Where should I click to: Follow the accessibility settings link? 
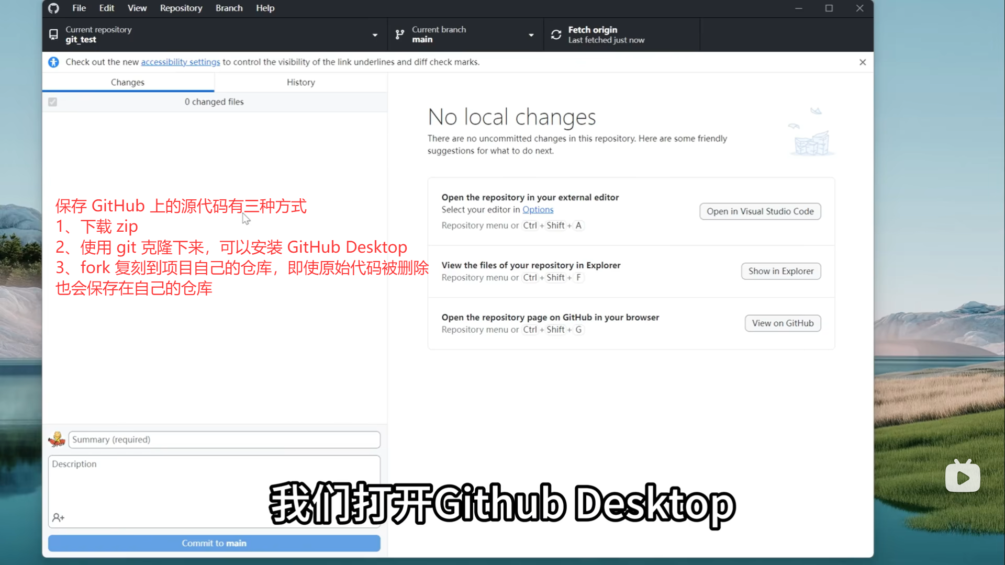coord(180,62)
